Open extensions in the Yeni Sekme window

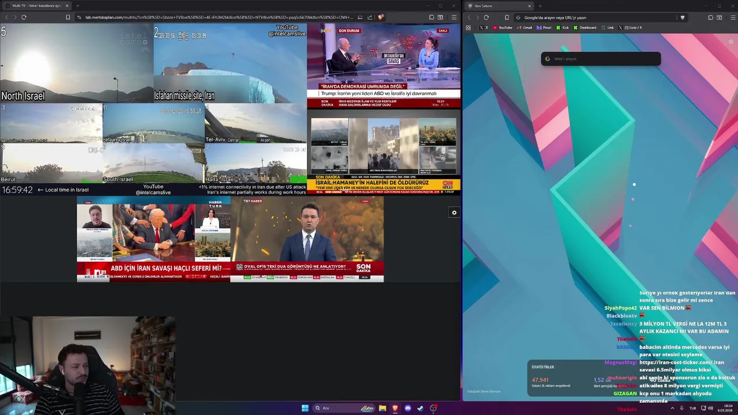click(710, 17)
